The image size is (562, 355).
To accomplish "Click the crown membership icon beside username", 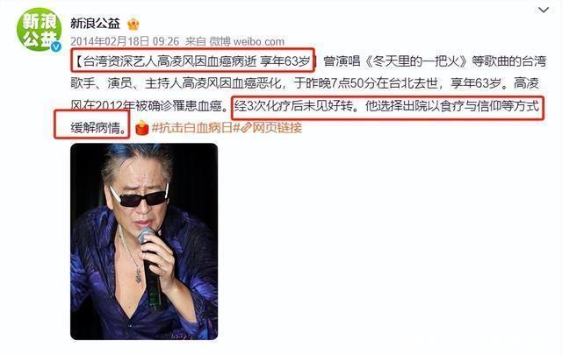I will (133, 24).
